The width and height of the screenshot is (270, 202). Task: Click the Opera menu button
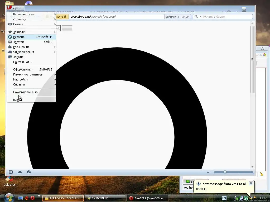15,8
